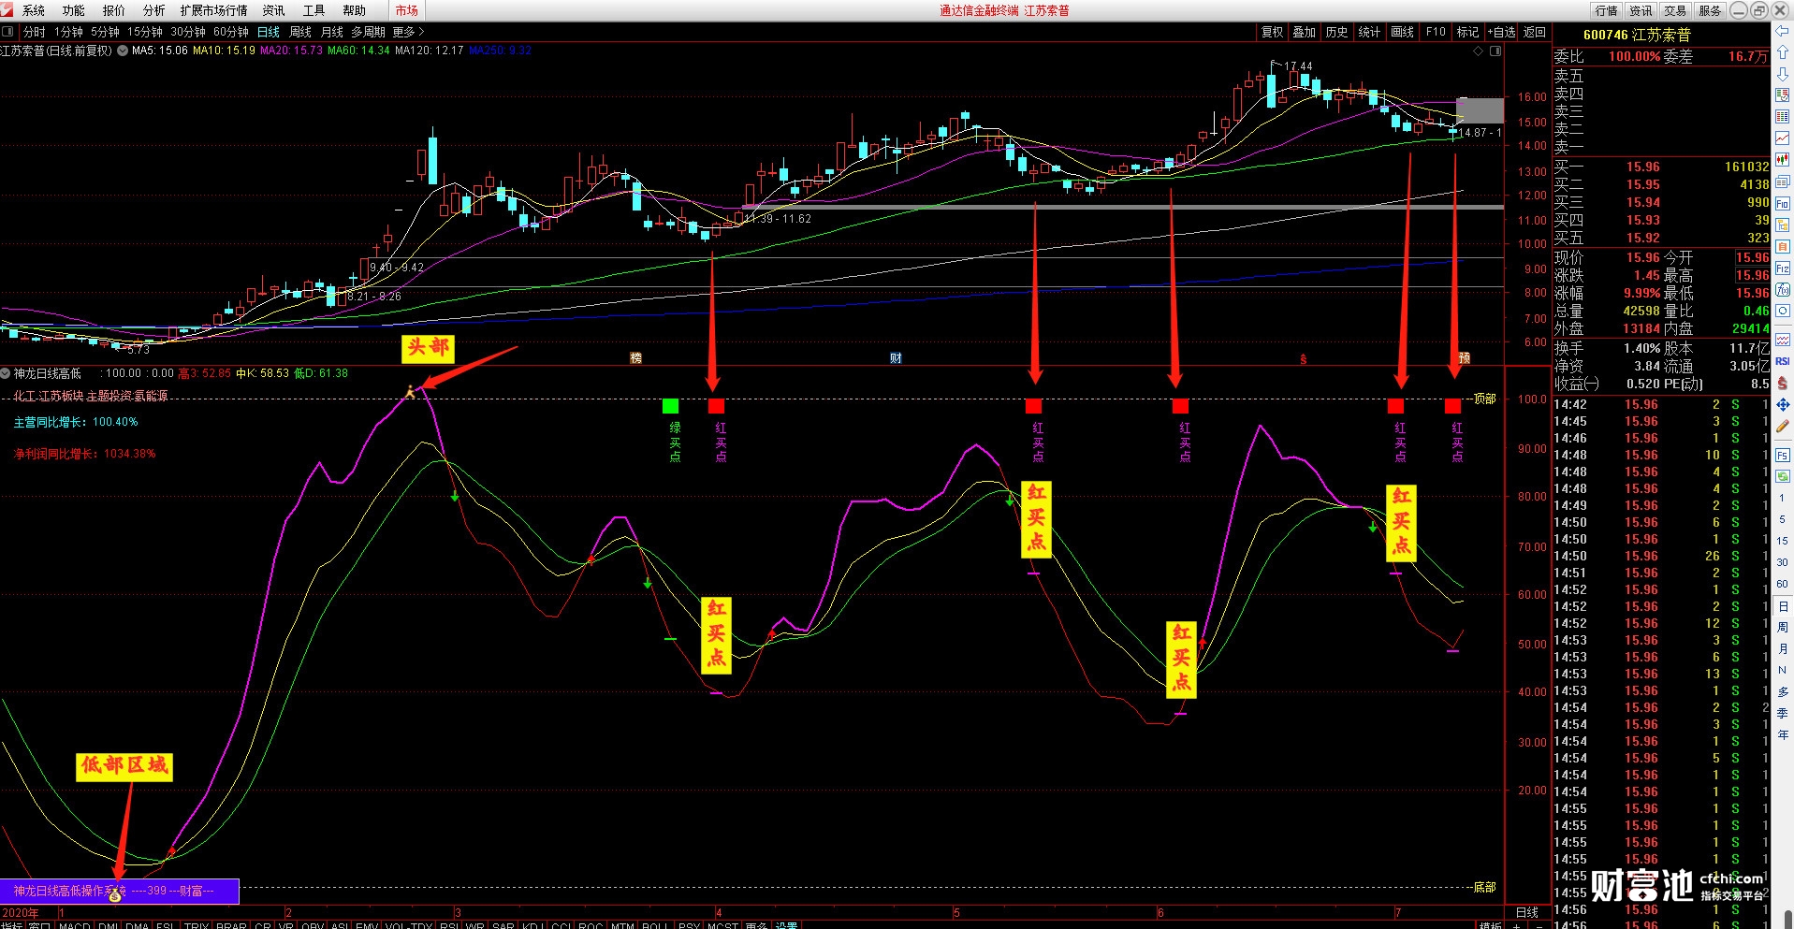
Task: Select the 15-minute period button in right sidebar
Action: pos(1782,541)
